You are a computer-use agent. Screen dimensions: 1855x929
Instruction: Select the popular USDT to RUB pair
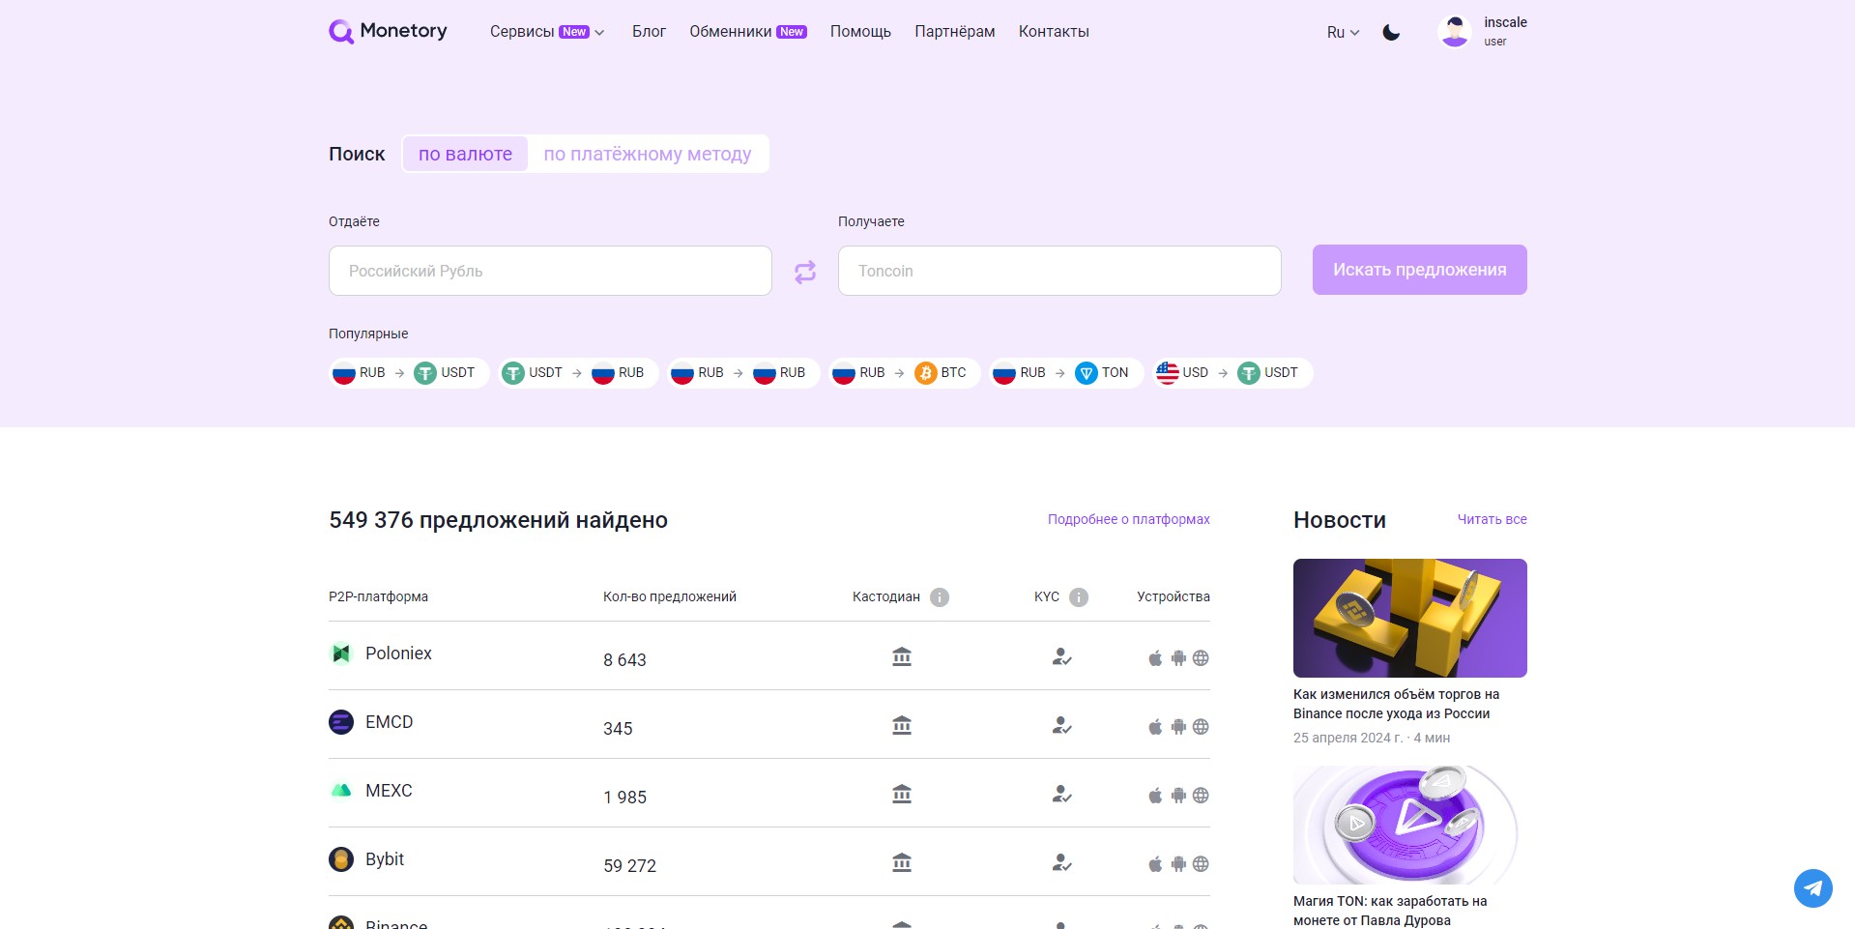pyautogui.click(x=579, y=373)
